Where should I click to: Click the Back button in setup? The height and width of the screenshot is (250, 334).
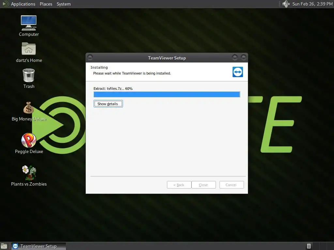(179, 185)
